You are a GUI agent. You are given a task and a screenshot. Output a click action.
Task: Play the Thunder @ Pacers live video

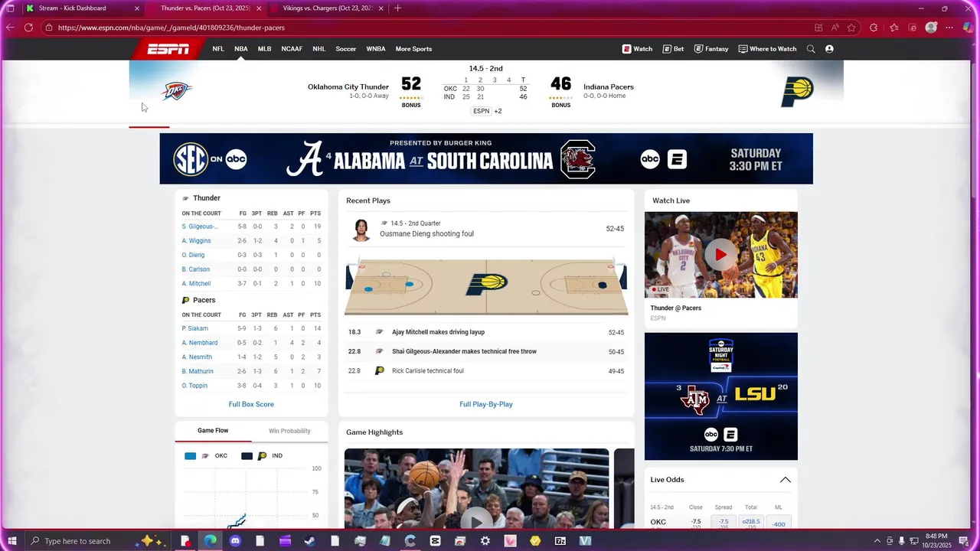(721, 255)
